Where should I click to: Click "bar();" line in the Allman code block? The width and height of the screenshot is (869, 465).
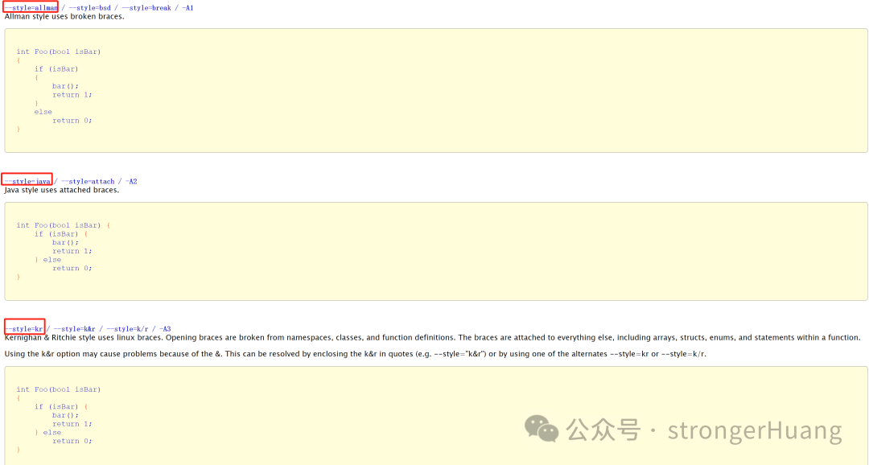click(x=65, y=86)
